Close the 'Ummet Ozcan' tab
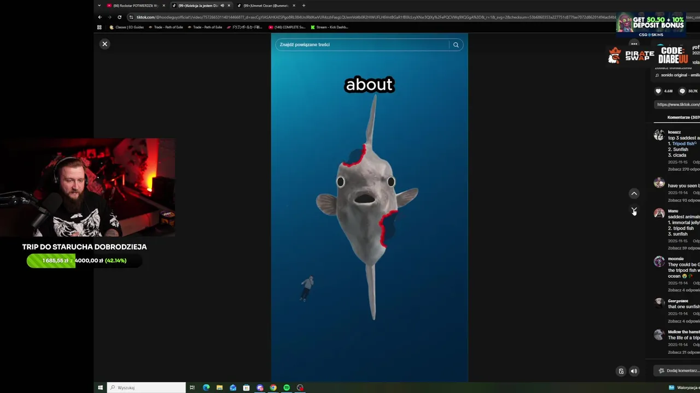The height and width of the screenshot is (393, 700). [294, 5]
